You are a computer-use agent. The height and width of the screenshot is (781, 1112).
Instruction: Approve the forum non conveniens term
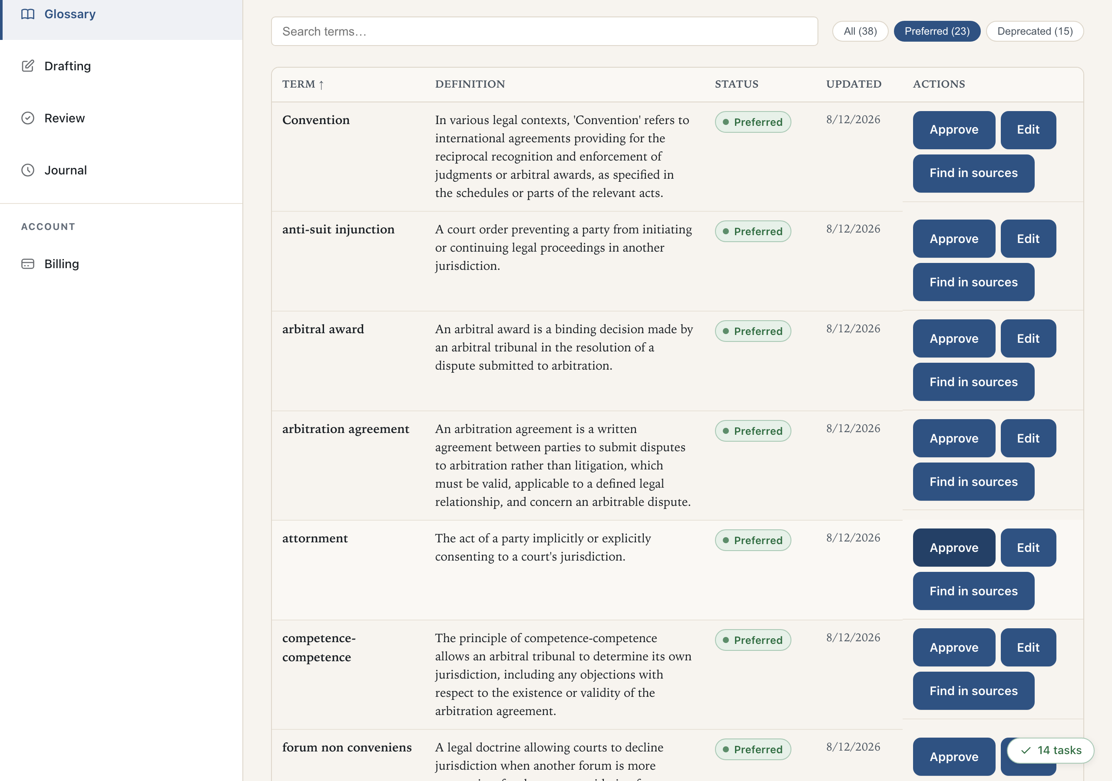click(x=953, y=757)
